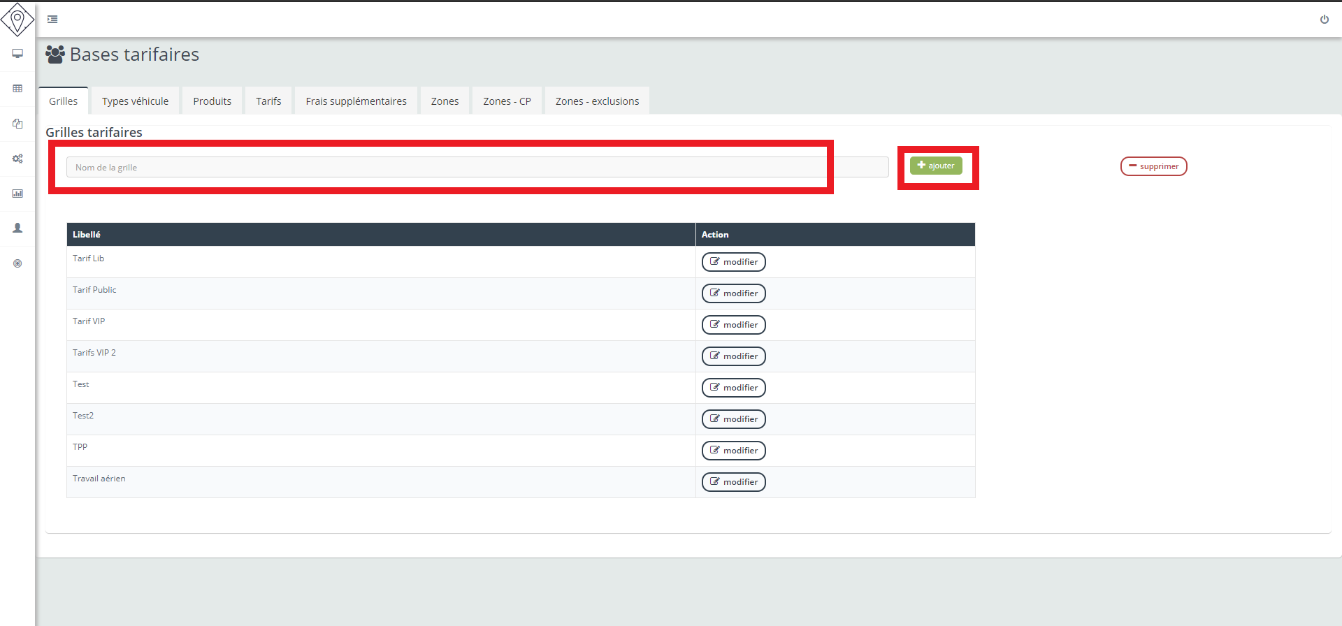The width and height of the screenshot is (1342, 626).
Task: Click the documents copy sidebar icon
Action: [x=17, y=124]
